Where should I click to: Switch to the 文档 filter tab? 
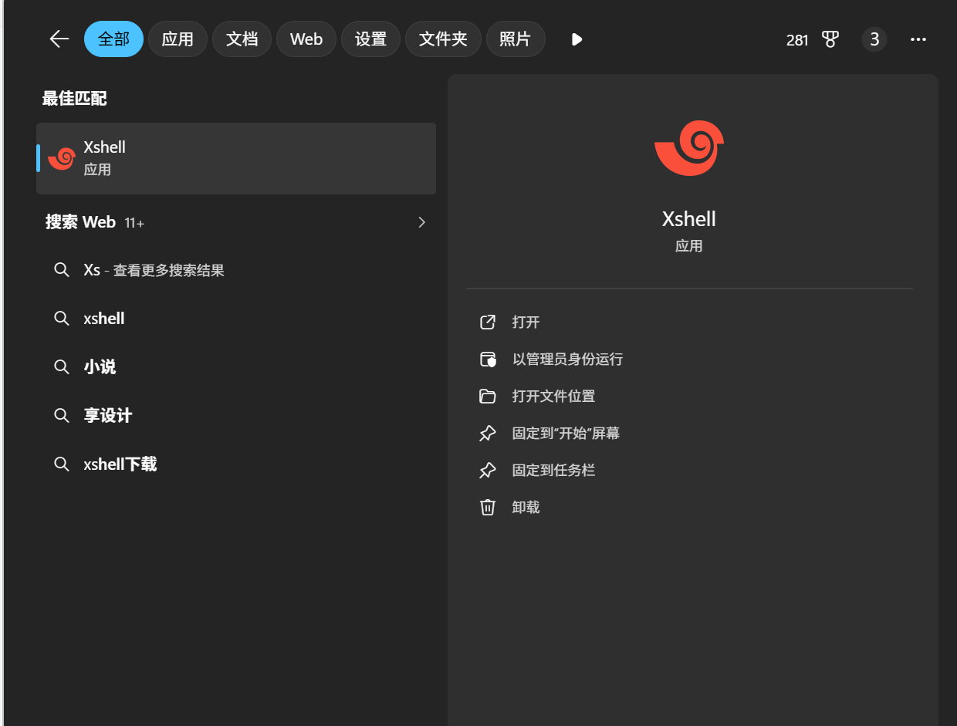click(242, 39)
